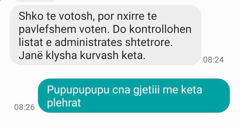This screenshot has height=127, width=240.
Task: Click the word "kontrollohen"
Action: click(x=160, y=29)
